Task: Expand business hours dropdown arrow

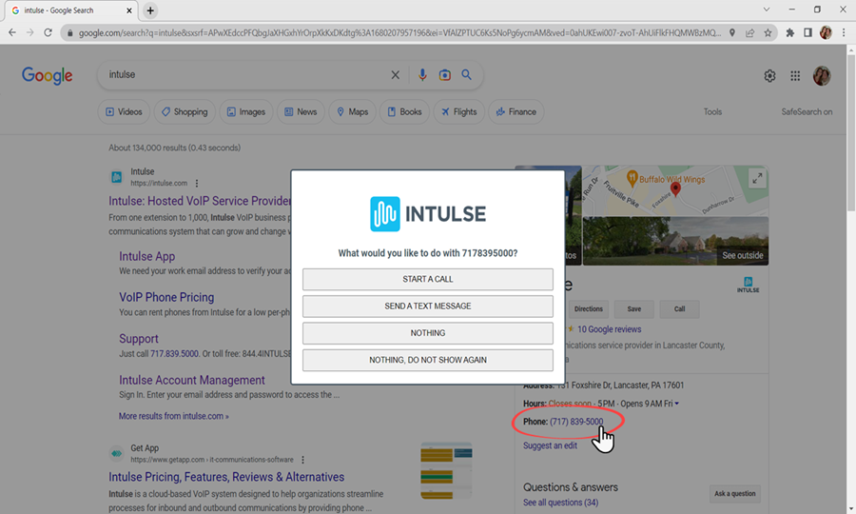Action: coord(676,404)
